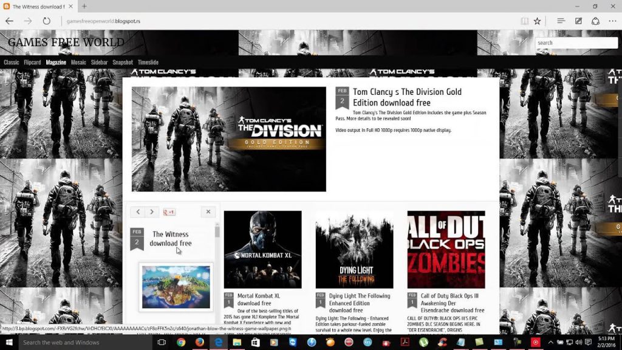Click the browser Back arrow
Viewport: 622px width, 350px height.
[x=9, y=21]
